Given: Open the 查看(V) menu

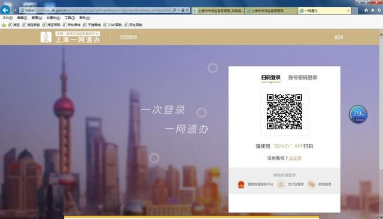Looking at the screenshot, I should 37,18.
